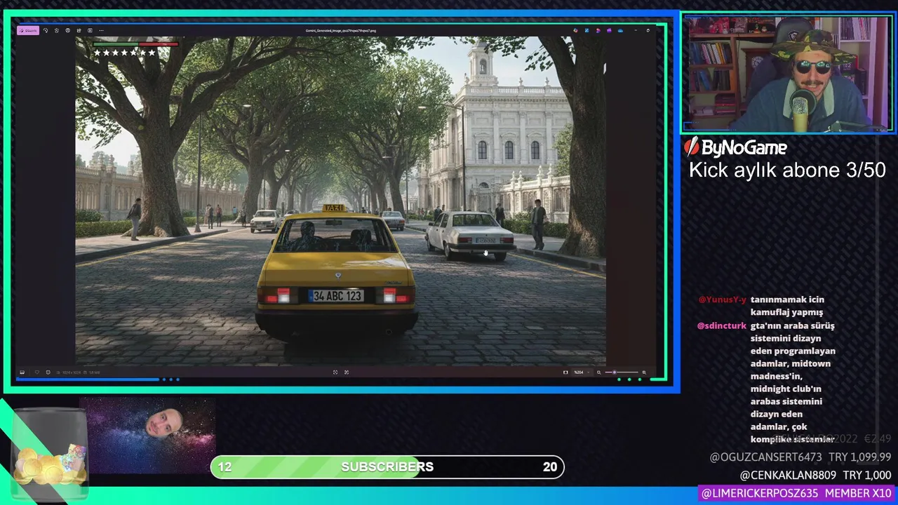
Task: Toggle favorite with the heart icon
Action: (37, 372)
